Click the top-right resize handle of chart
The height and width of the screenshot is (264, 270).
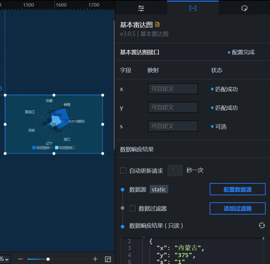103,95
